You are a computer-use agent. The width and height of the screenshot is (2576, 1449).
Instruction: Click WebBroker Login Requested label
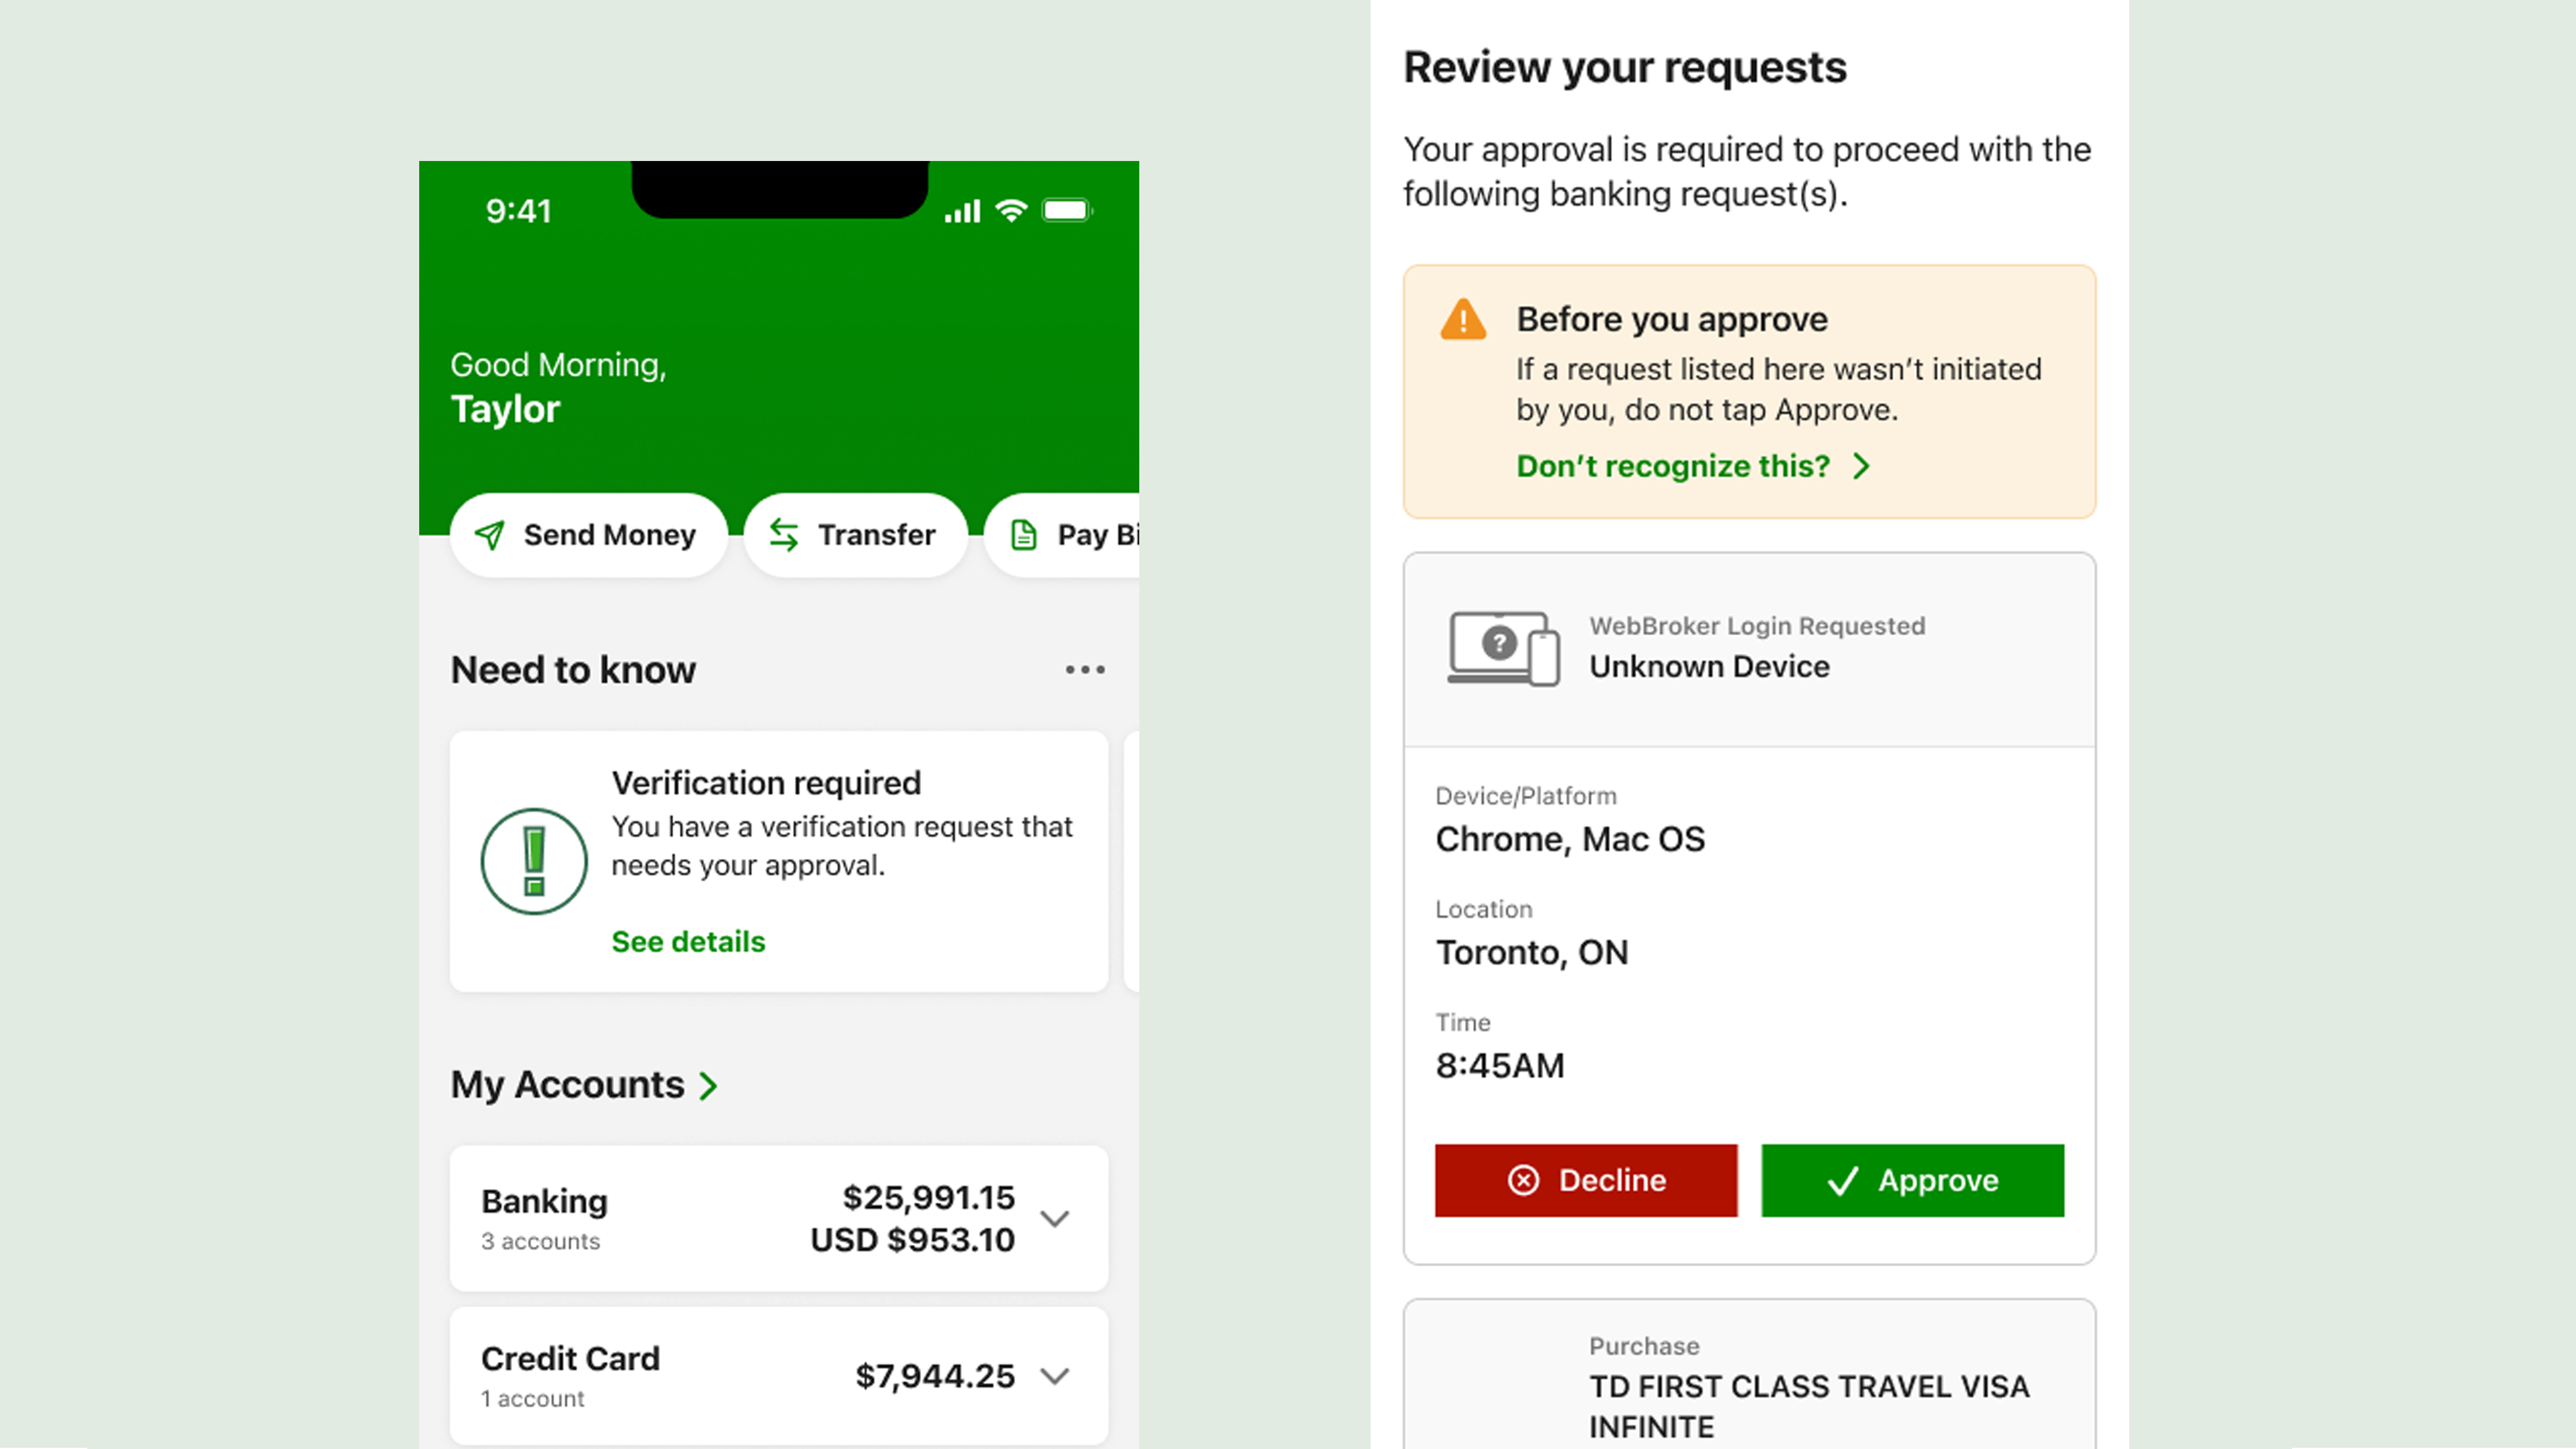(1757, 626)
